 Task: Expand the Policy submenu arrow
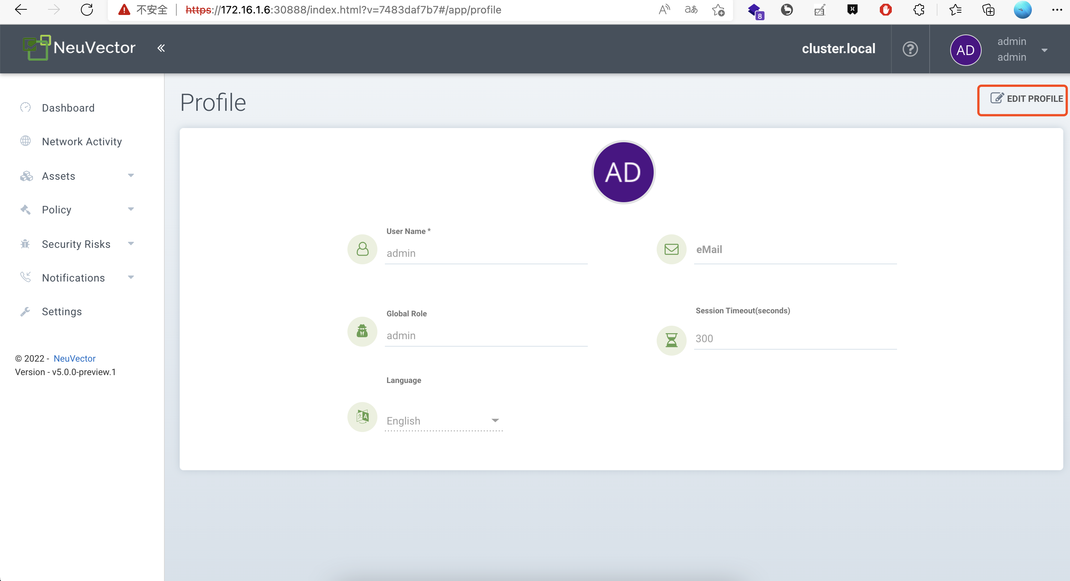tap(131, 209)
